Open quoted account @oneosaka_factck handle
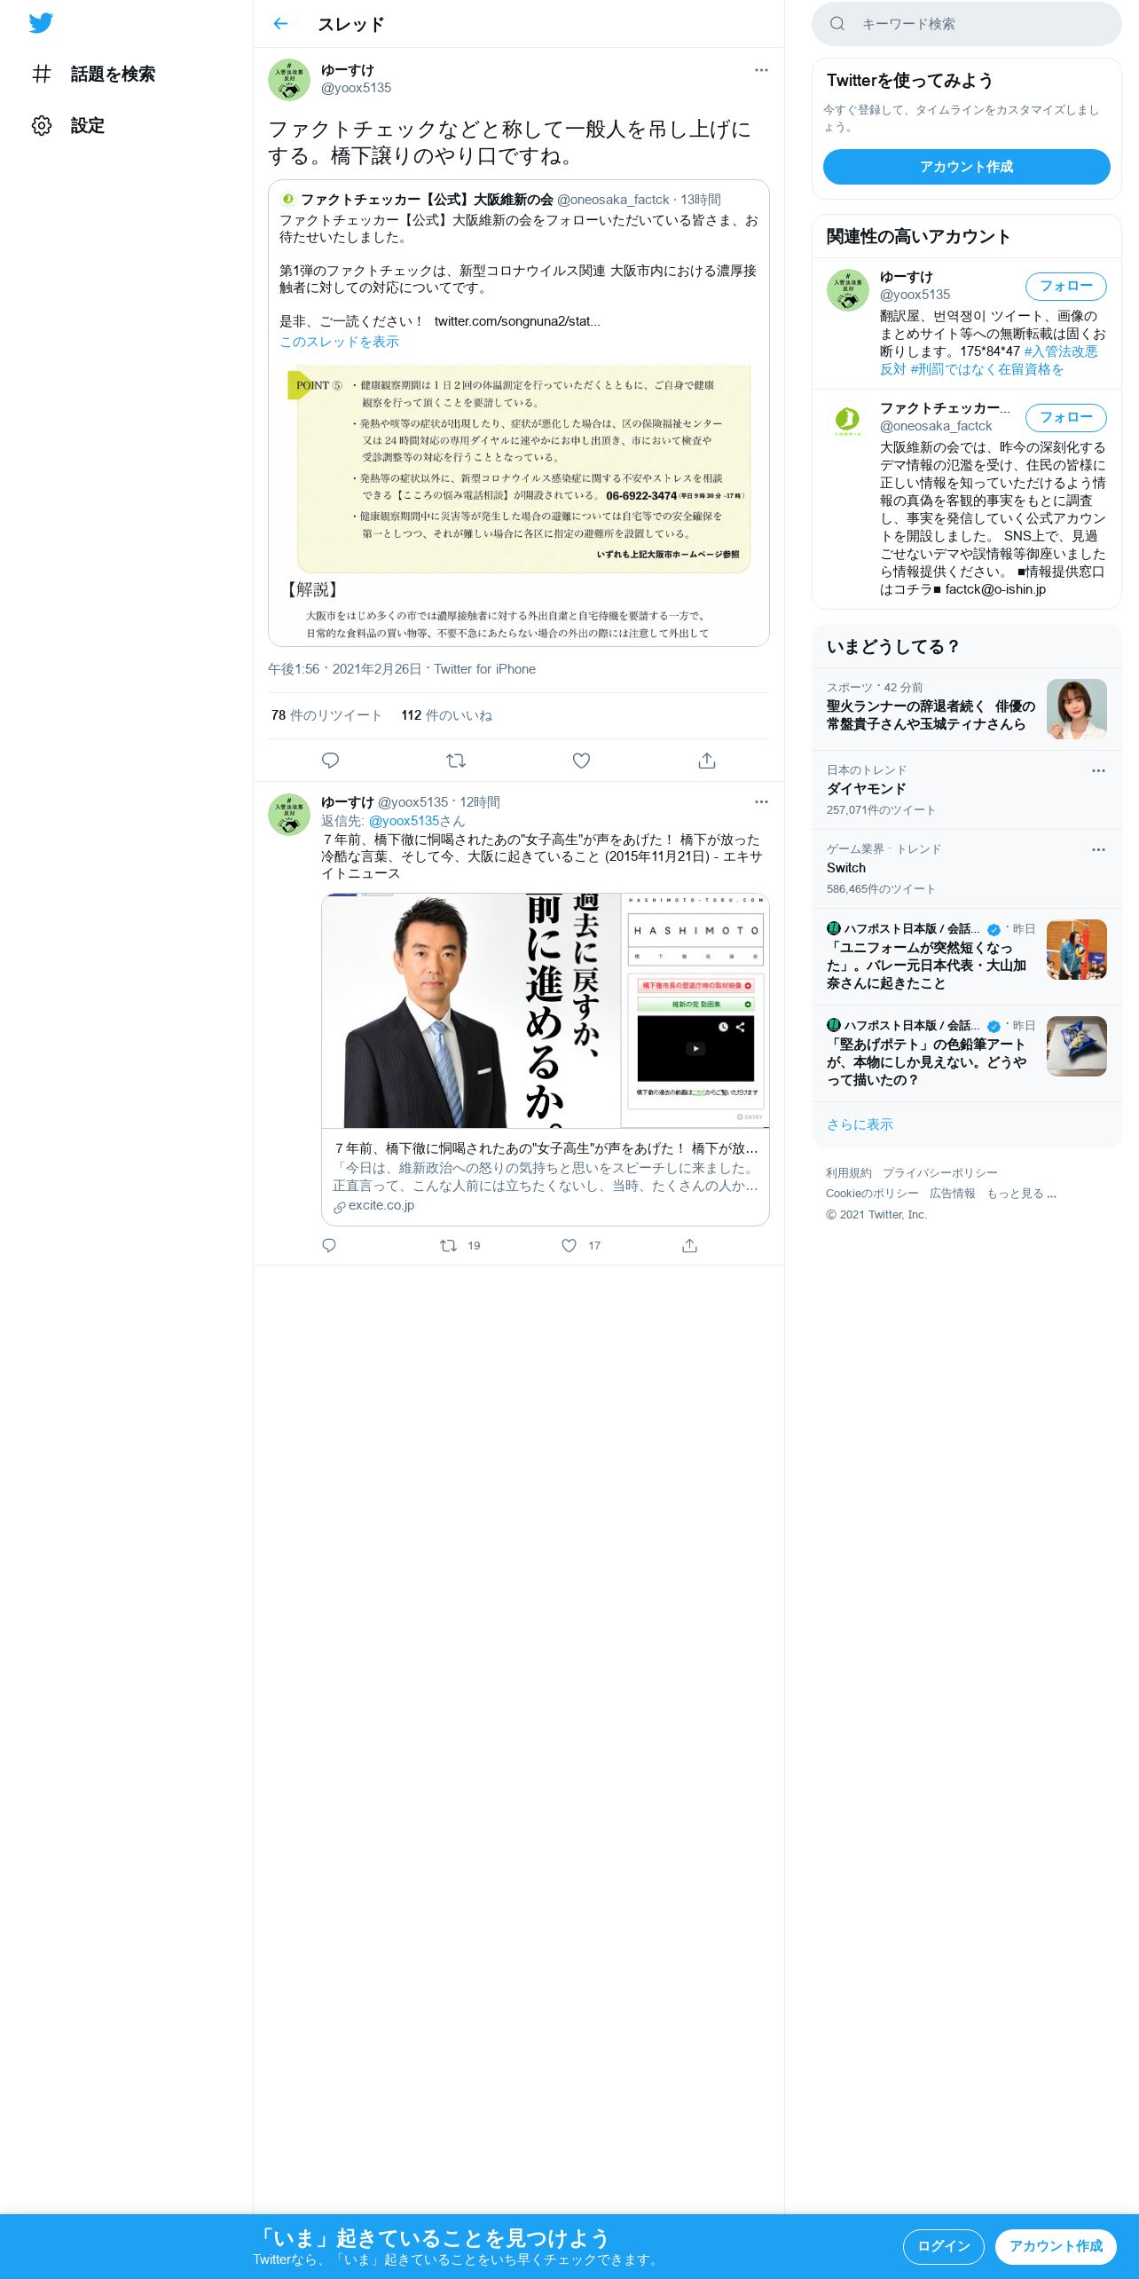1139x2279 pixels. click(613, 200)
